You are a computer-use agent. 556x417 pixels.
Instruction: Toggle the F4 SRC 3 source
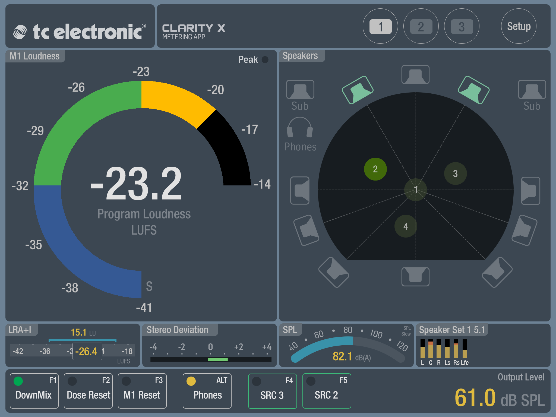pos(273,391)
